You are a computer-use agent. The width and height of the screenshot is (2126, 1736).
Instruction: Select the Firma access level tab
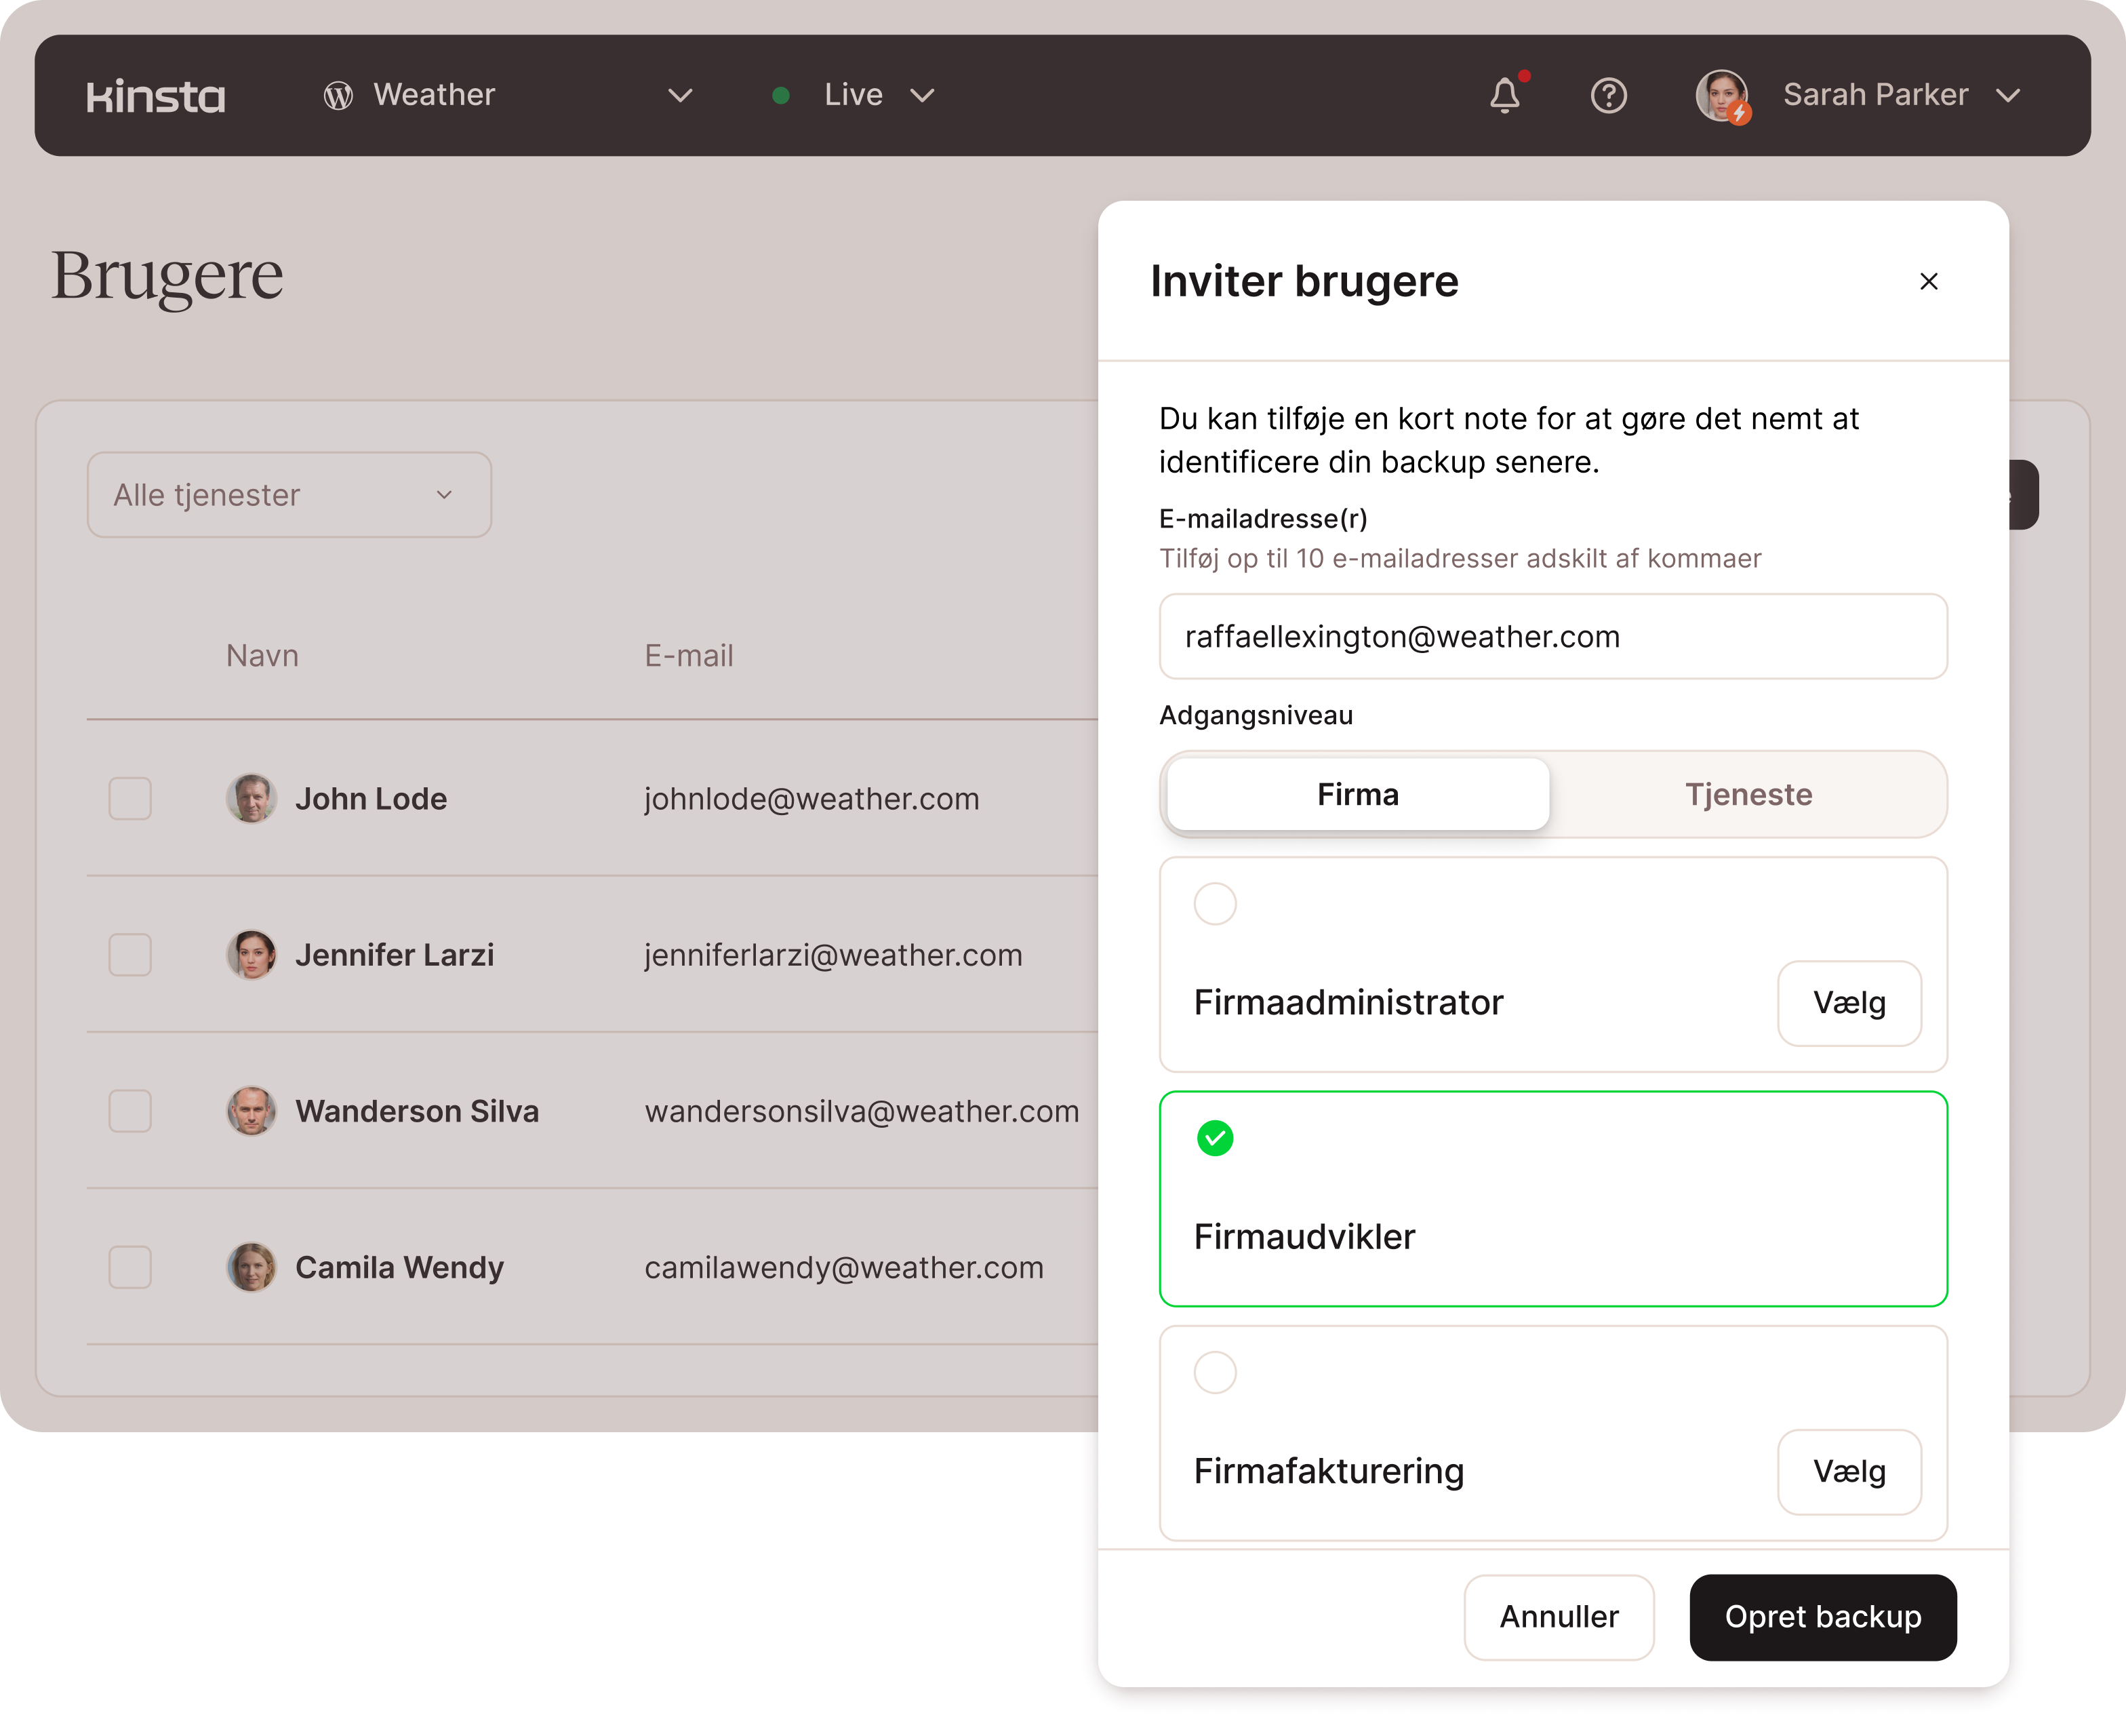click(x=1357, y=794)
